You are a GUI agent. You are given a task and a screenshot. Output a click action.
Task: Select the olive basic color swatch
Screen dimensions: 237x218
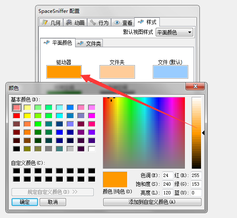27,149
